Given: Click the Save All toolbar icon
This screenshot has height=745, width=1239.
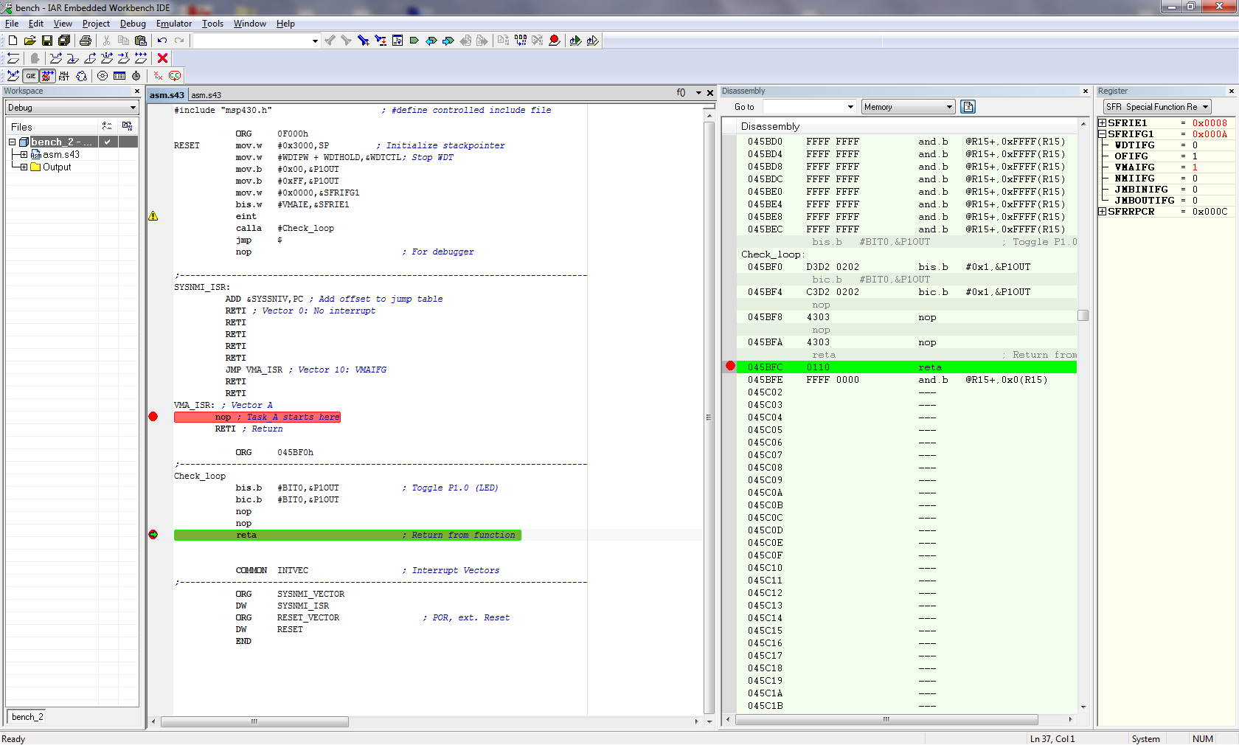Looking at the screenshot, I should click(64, 41).
